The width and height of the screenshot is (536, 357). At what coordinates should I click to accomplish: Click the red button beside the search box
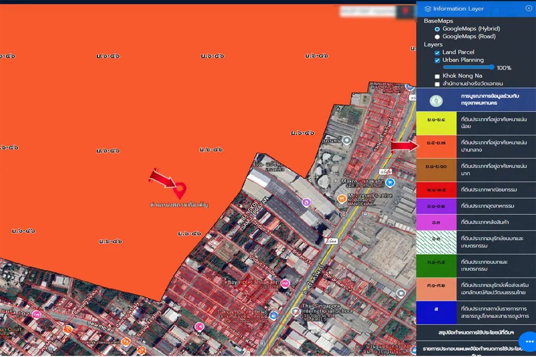[x=406, y=11]
